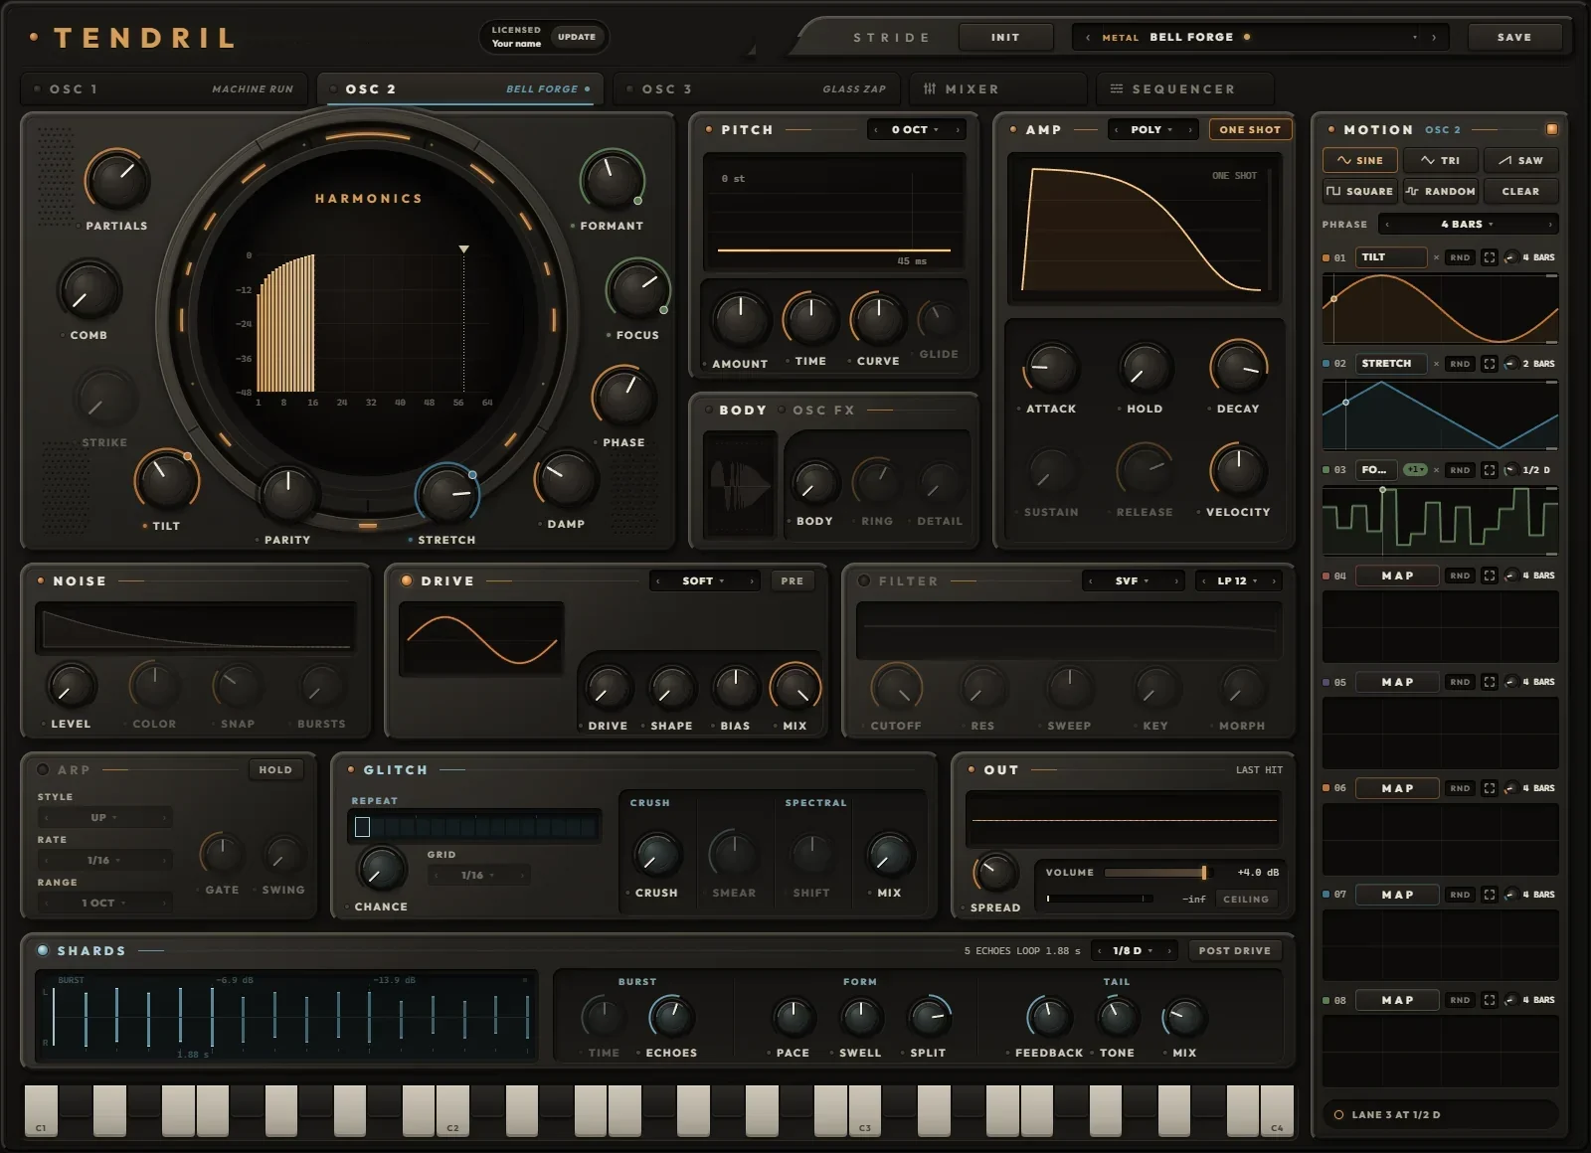1591x1153 pixels.
Task: Toggle the SHARDS module power button
Action: [x=43, y=950]
